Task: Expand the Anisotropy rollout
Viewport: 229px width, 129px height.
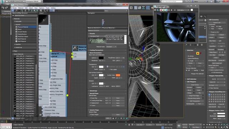Action: tap(93, 91)
